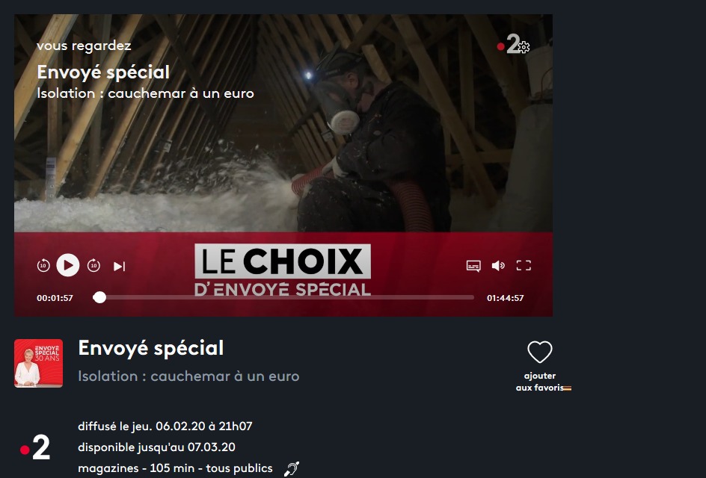
Task: Click the progress bar scrubber handle
Action: pos(99,297)
